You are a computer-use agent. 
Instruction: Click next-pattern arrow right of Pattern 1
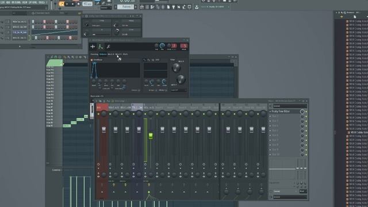pos(136,7)
